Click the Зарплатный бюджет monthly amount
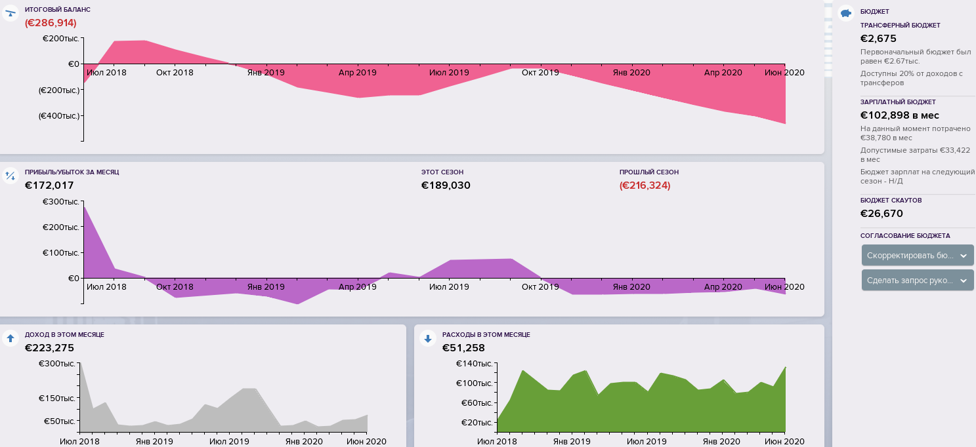This screenshot has width=976, height=447. [899, 115]
